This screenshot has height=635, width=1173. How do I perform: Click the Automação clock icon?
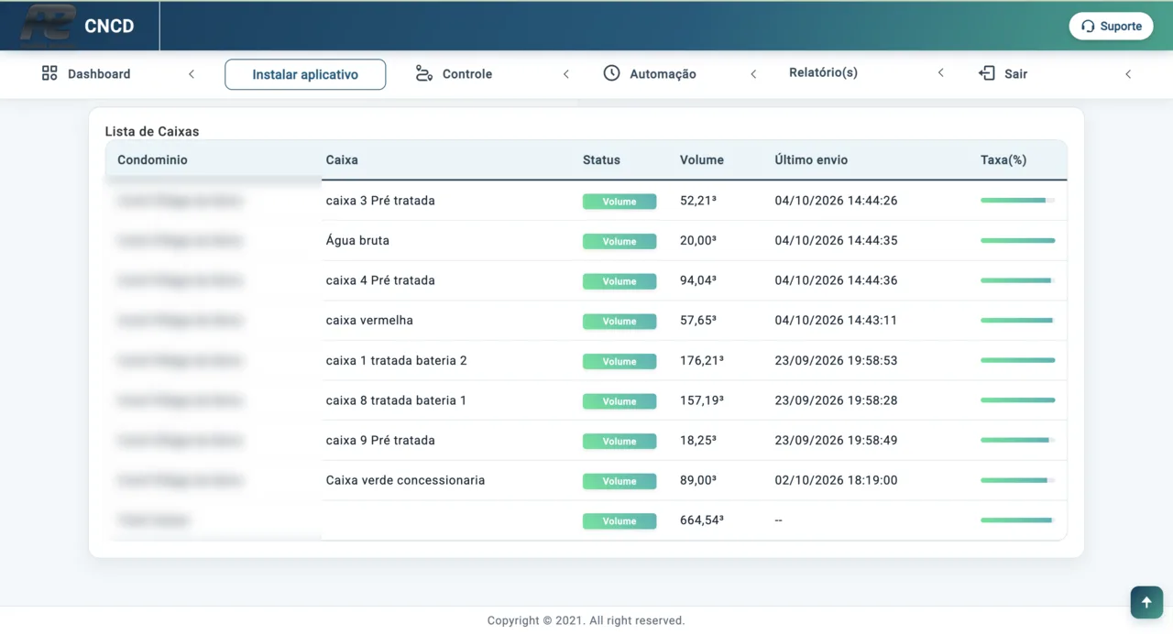click(611, 73)
